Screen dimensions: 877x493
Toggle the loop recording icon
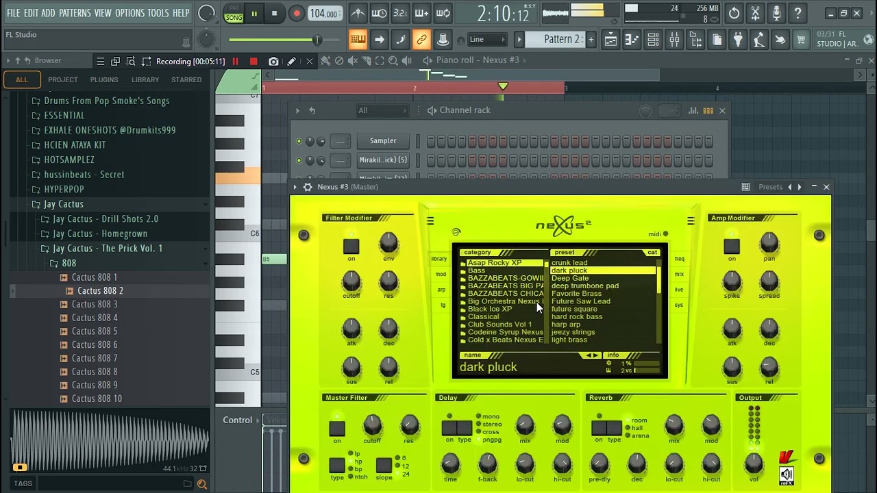tap(443, 13)
